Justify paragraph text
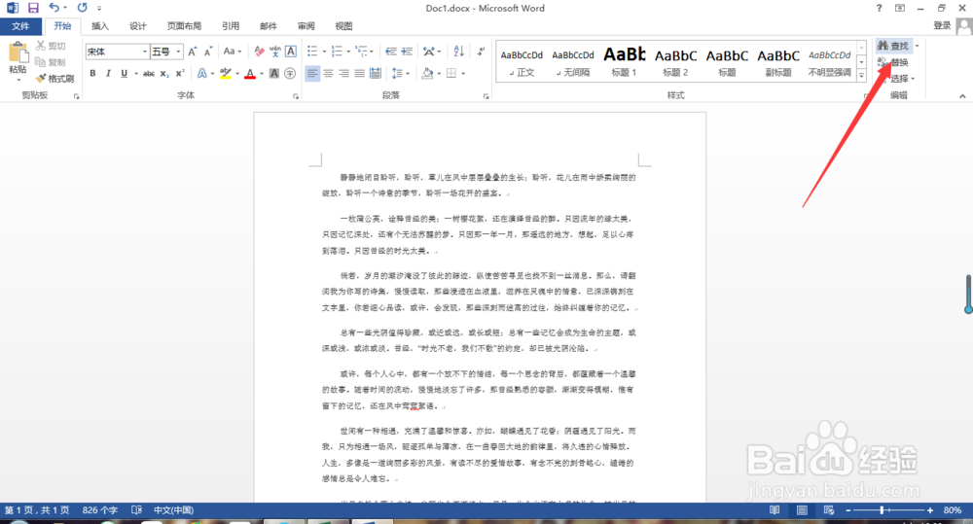The image size is (973, 524). [359, 73]
